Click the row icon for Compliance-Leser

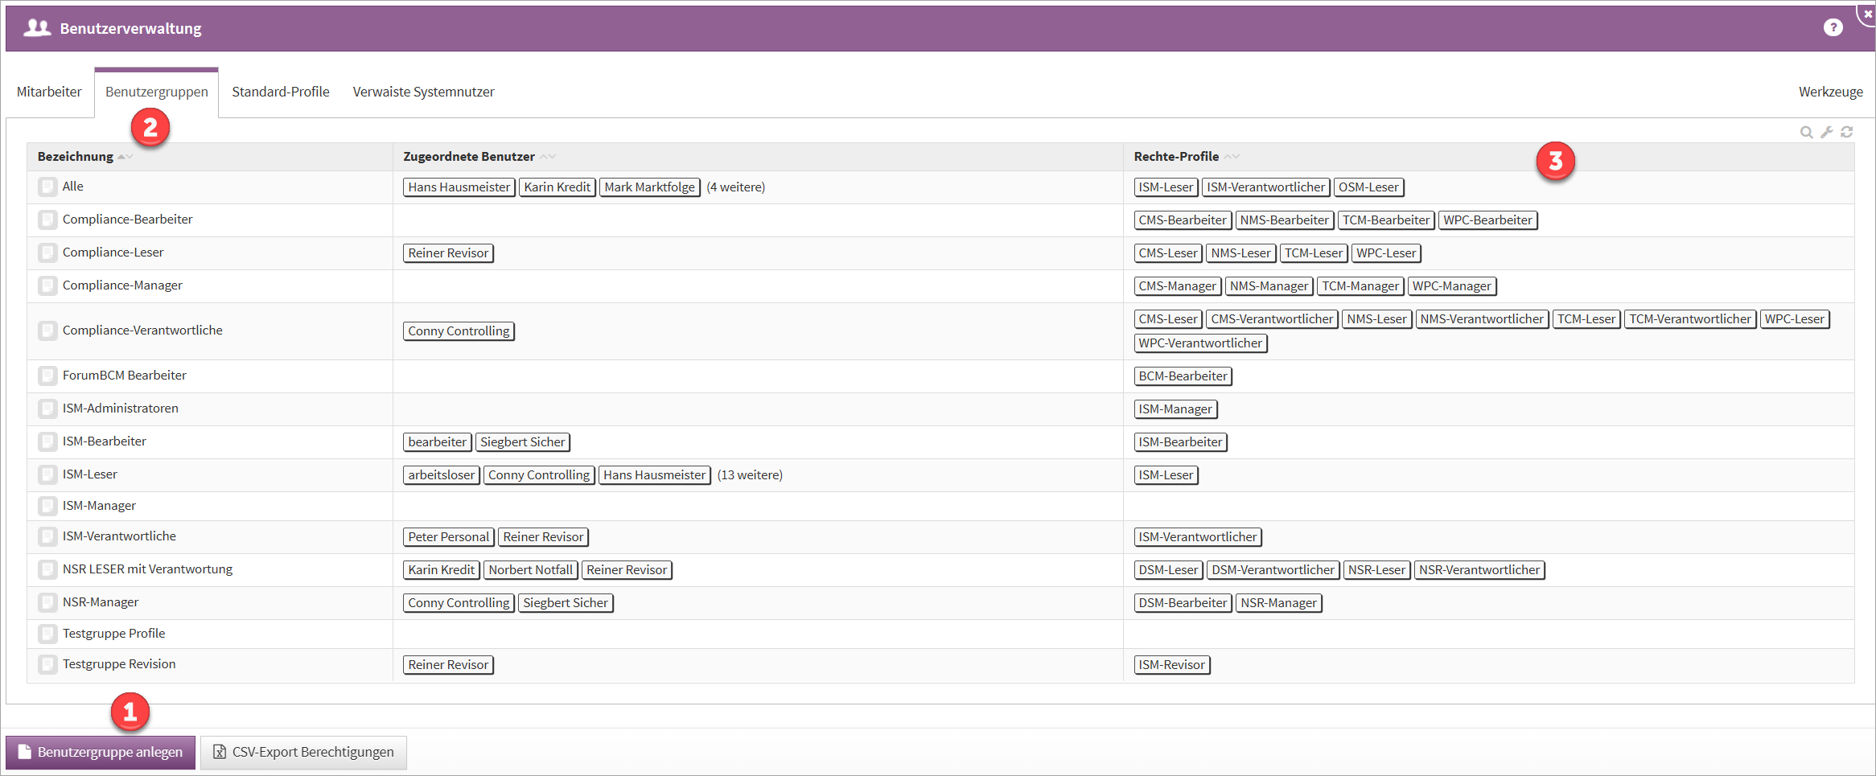47,253
